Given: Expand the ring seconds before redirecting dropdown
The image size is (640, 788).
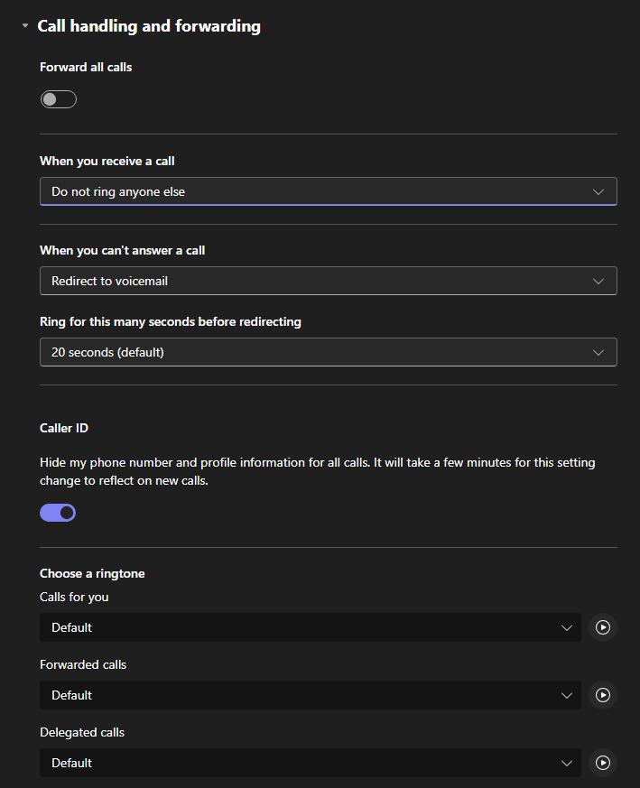Looking at the screenshot, I should 328,352.
